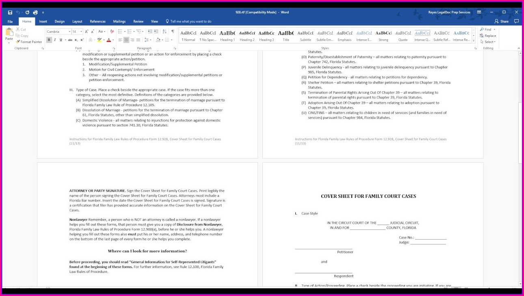The image size is (524, 296).
Task: Apply the red font color
Action: (109, 40)
